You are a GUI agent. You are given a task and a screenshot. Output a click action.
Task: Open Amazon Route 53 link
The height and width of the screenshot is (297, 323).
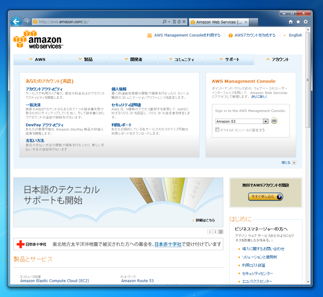[x=137, y=281]
